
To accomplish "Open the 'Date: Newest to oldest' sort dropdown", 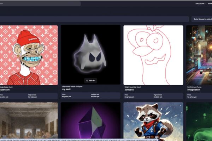I will (x=202, y=19).
